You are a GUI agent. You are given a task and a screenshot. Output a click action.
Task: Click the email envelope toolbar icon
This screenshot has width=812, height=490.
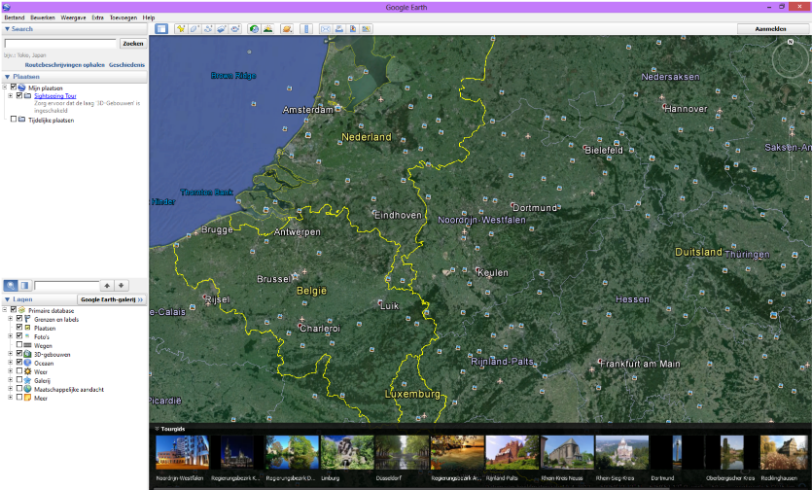tap(325, 29)
